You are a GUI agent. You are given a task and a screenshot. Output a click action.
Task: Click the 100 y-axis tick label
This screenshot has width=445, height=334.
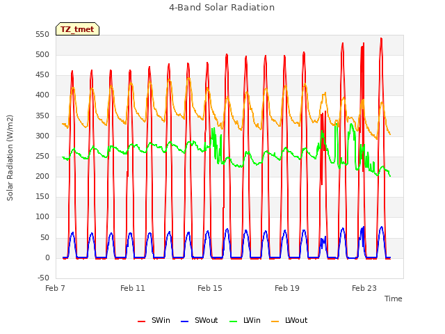click(42, 217)
